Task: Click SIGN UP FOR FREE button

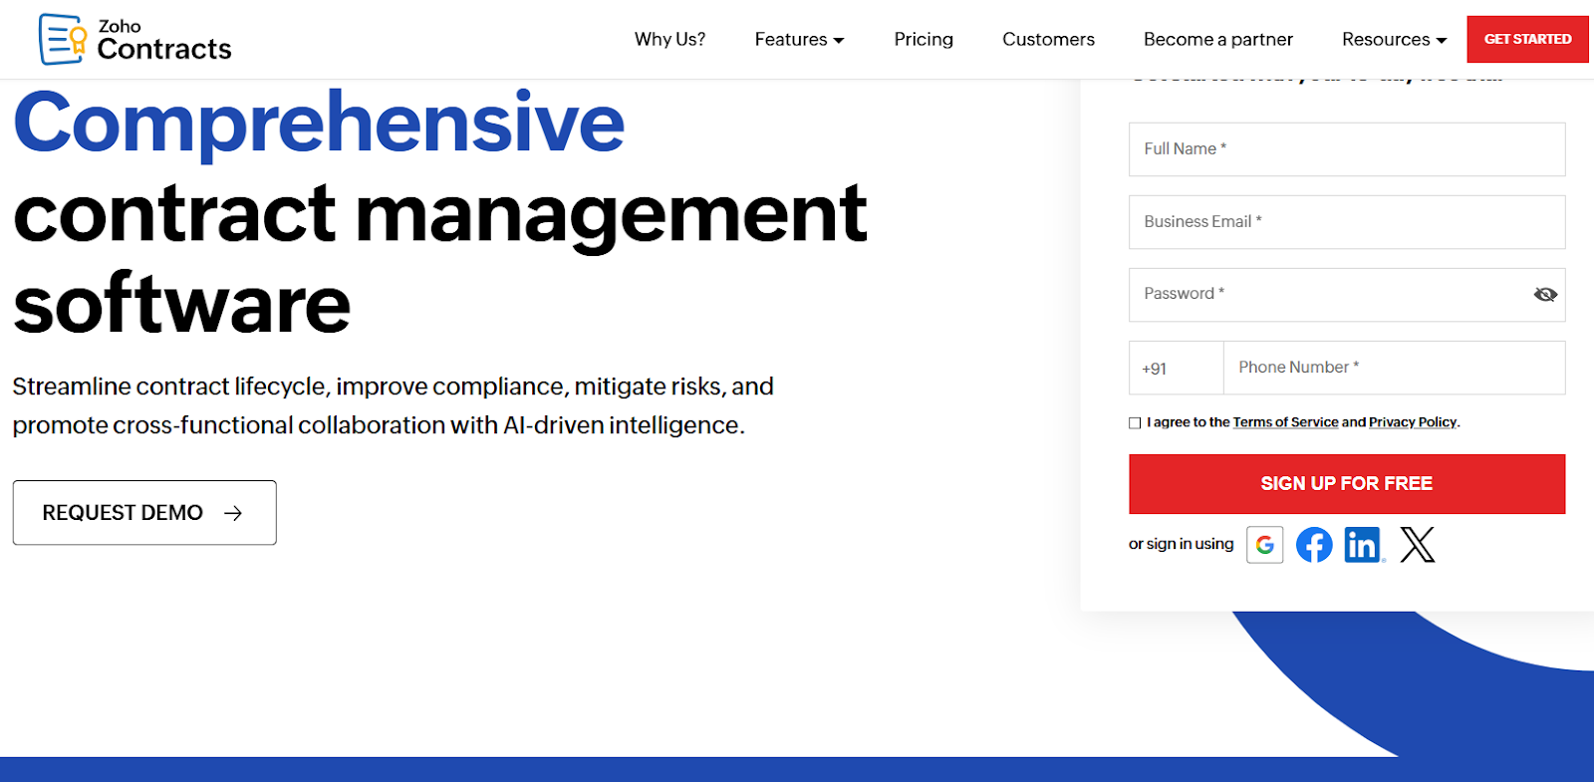Action: 1347,484
